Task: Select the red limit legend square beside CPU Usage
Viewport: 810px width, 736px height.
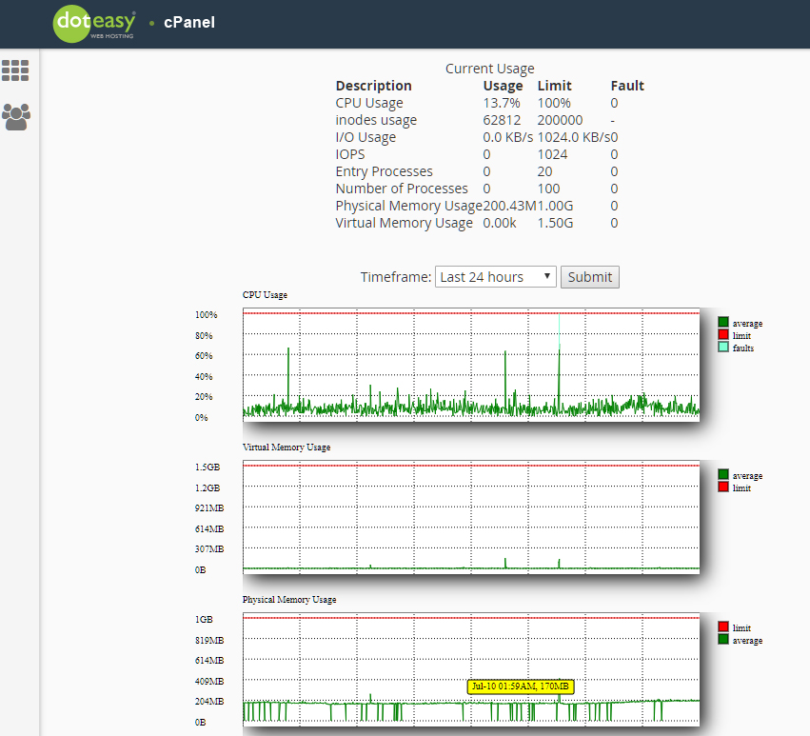Action: tap(724, 335)
